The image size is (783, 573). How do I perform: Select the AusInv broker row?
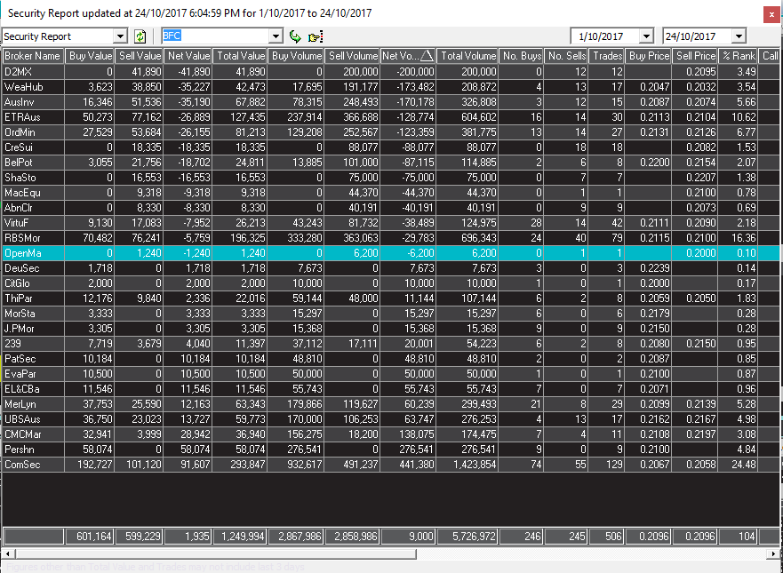pos(390,102)
